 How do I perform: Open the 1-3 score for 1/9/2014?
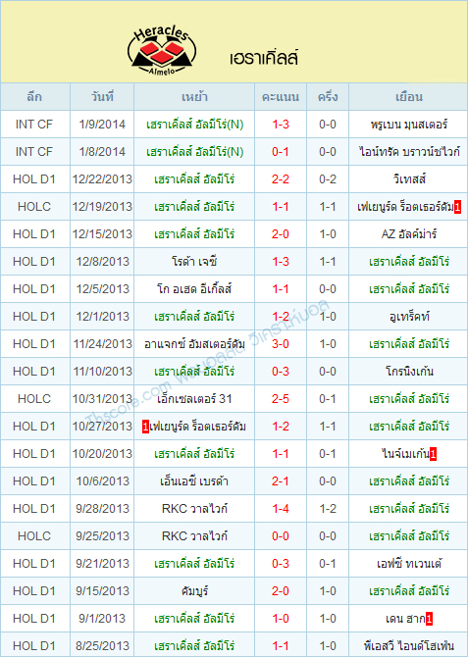[281, 125]
